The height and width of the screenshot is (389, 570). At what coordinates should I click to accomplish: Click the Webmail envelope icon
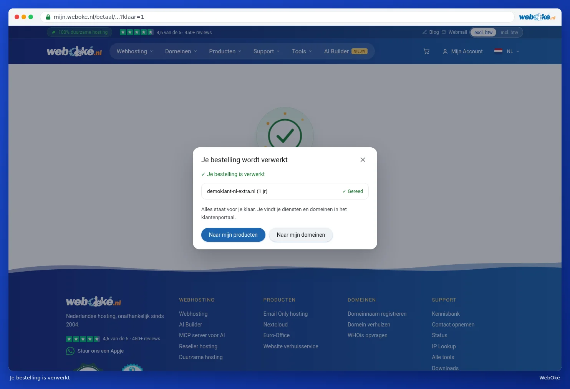click(x=444, y=32)
